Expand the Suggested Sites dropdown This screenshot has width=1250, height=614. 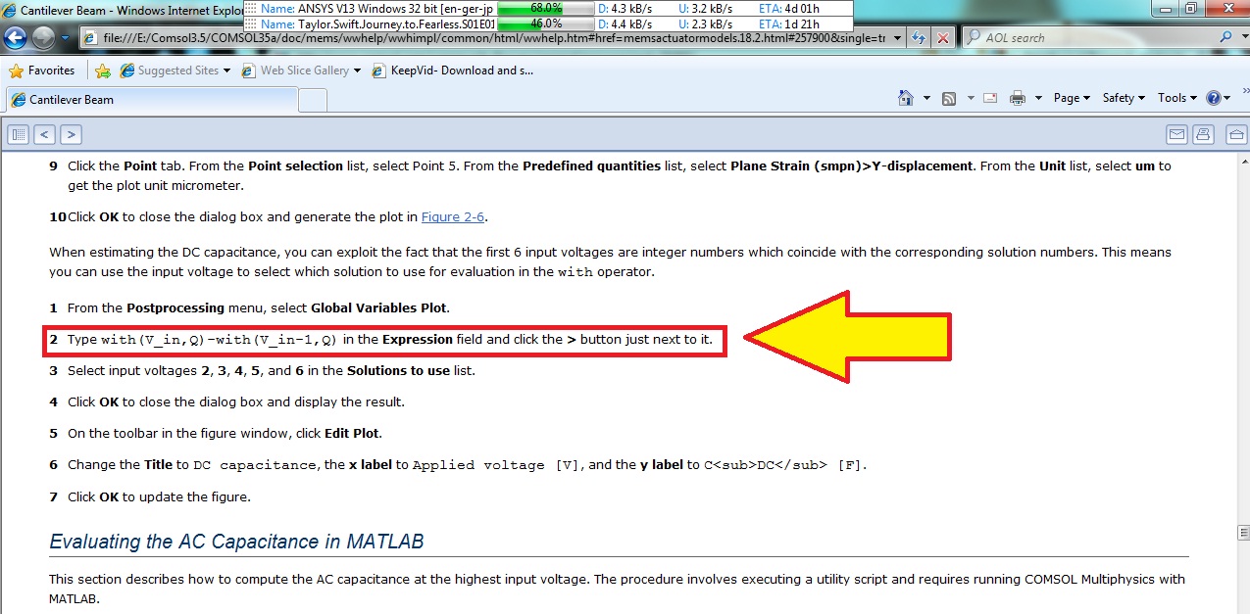(226, 71)
